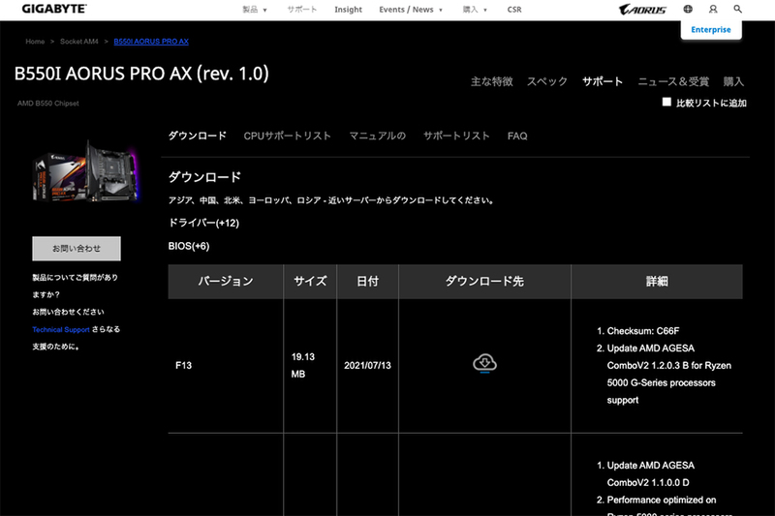
Task: Switch to the スペック tab
Action: [547, 81]
